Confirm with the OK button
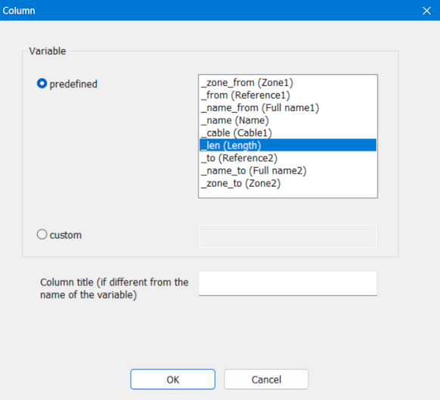 [x=172, y=380]
